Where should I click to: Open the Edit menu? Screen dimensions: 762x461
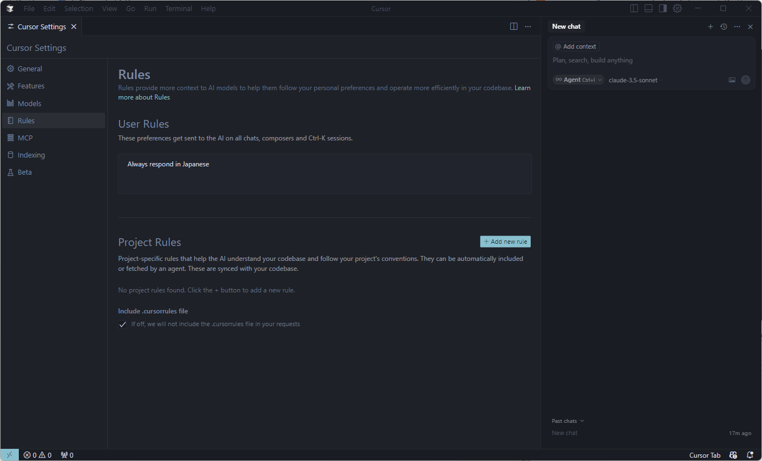point(49,8)
